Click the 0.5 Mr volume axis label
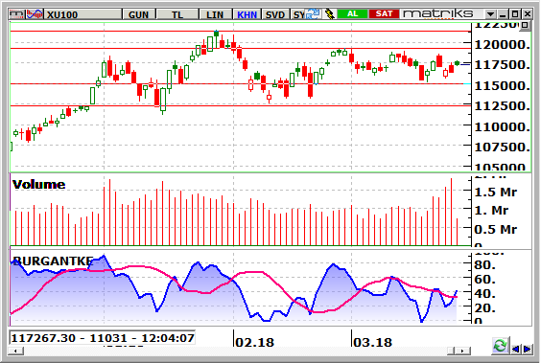Viewport: 541px width, 363px height. (496, 229)
